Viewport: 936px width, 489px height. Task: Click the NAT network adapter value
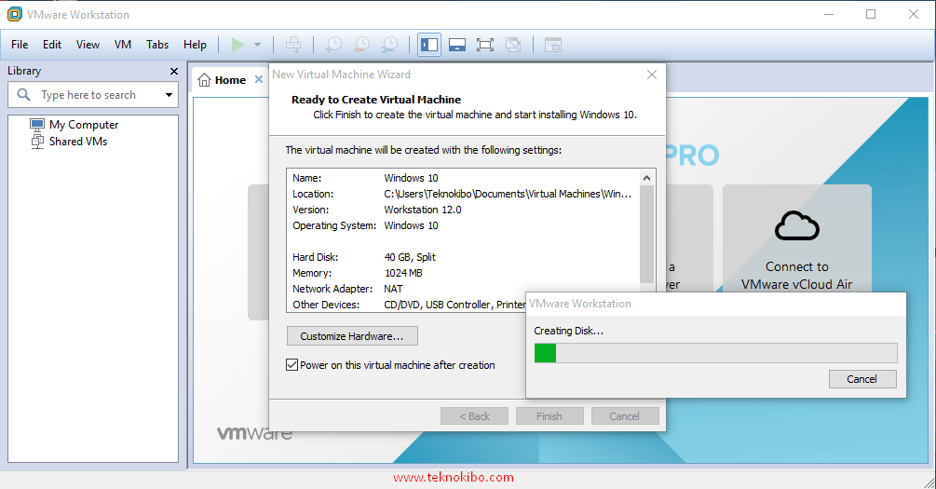pos(393,289)
